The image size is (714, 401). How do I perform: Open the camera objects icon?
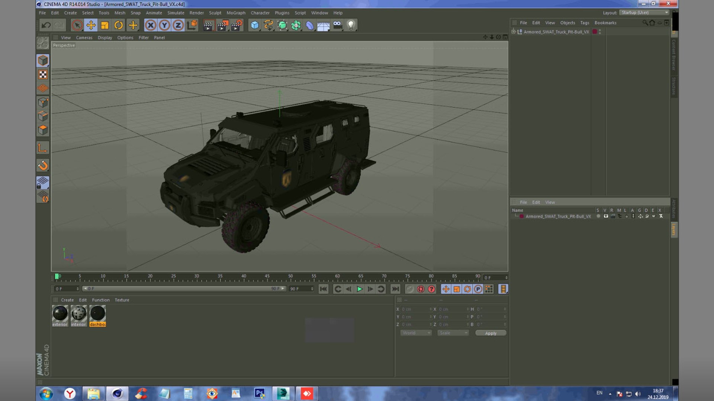(x=337, y=25)
